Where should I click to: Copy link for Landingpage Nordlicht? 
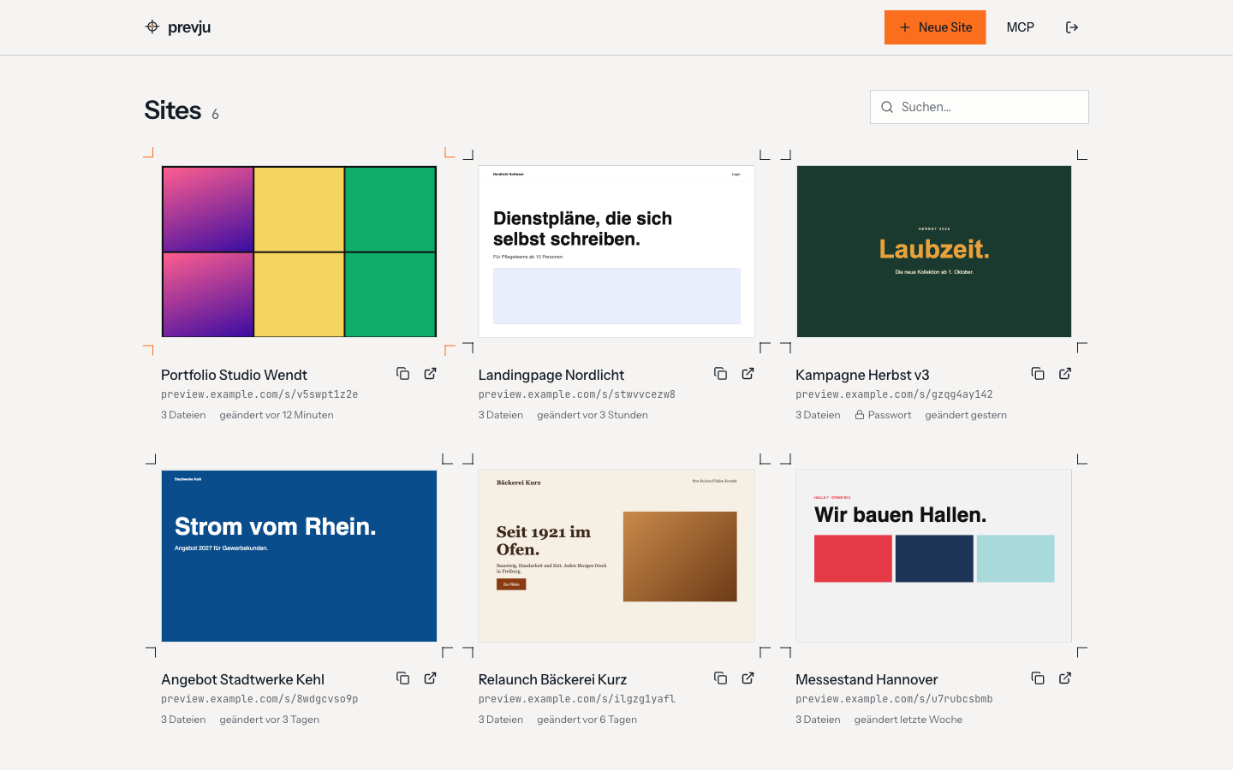pos(721,374)
